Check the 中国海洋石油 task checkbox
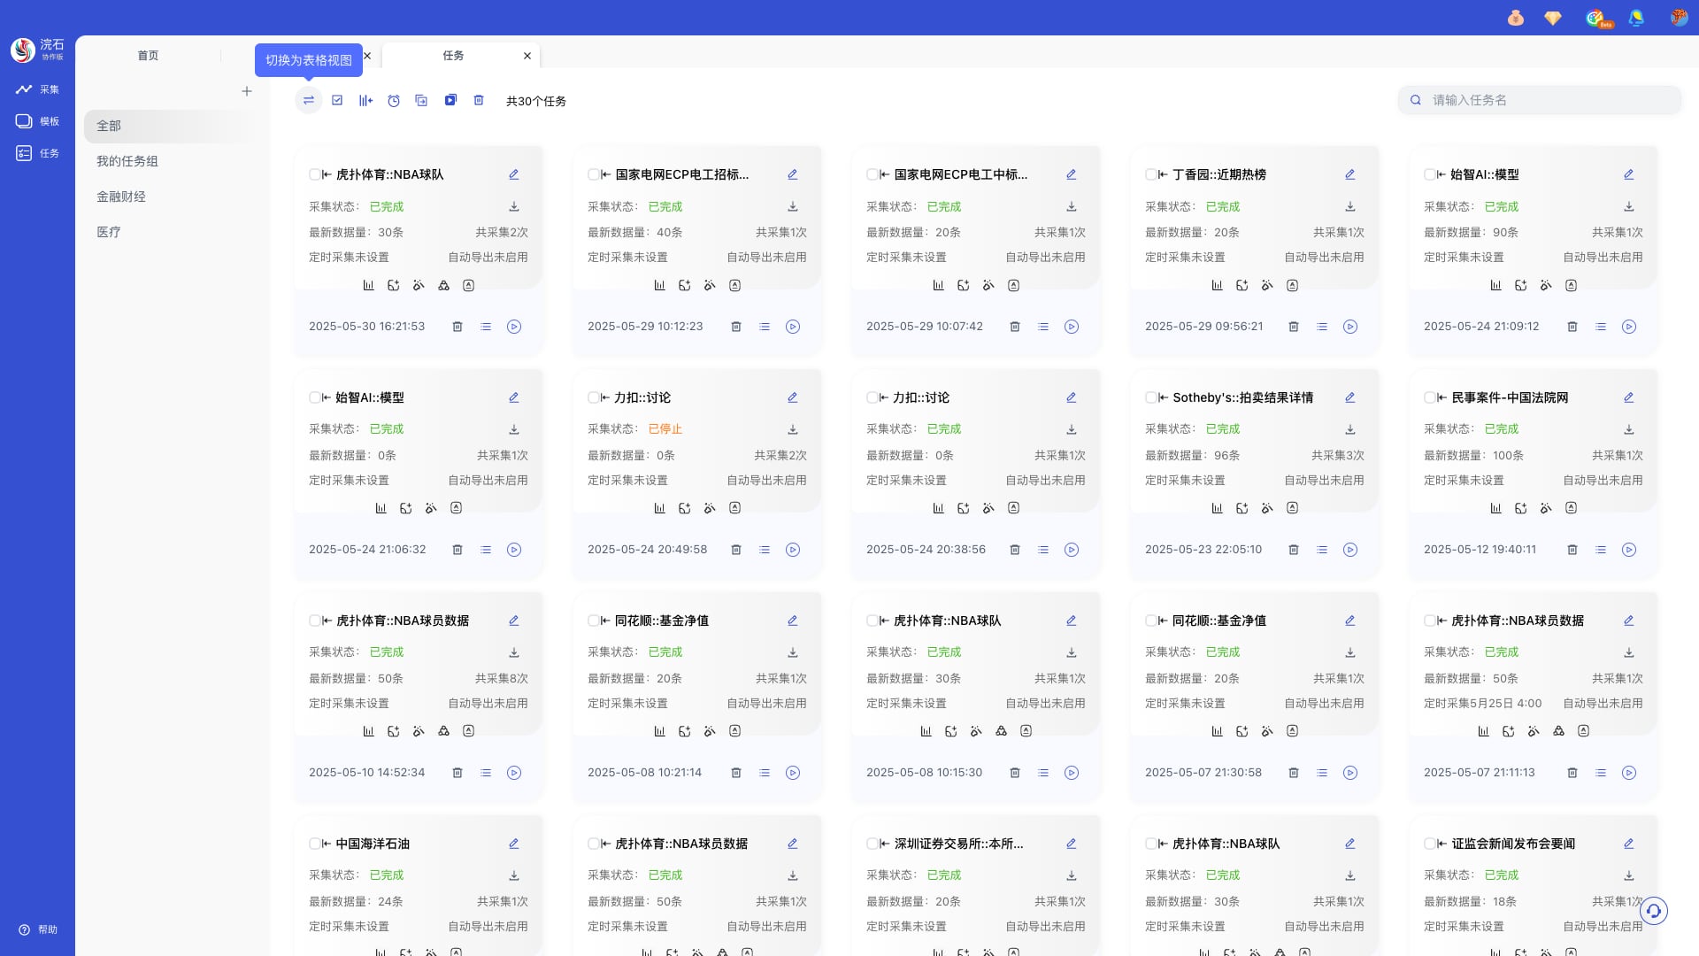1699x956 pixels. (x=314, y=844)
